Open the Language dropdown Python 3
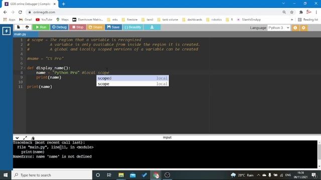This screenshot has height=180, width=321. tap(279, 28)
